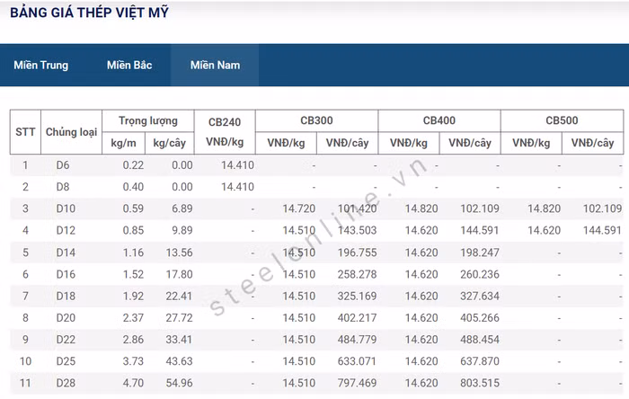Select the D6 steel type cell
Viewport: 629px width, 399px height.
point(62,165)
